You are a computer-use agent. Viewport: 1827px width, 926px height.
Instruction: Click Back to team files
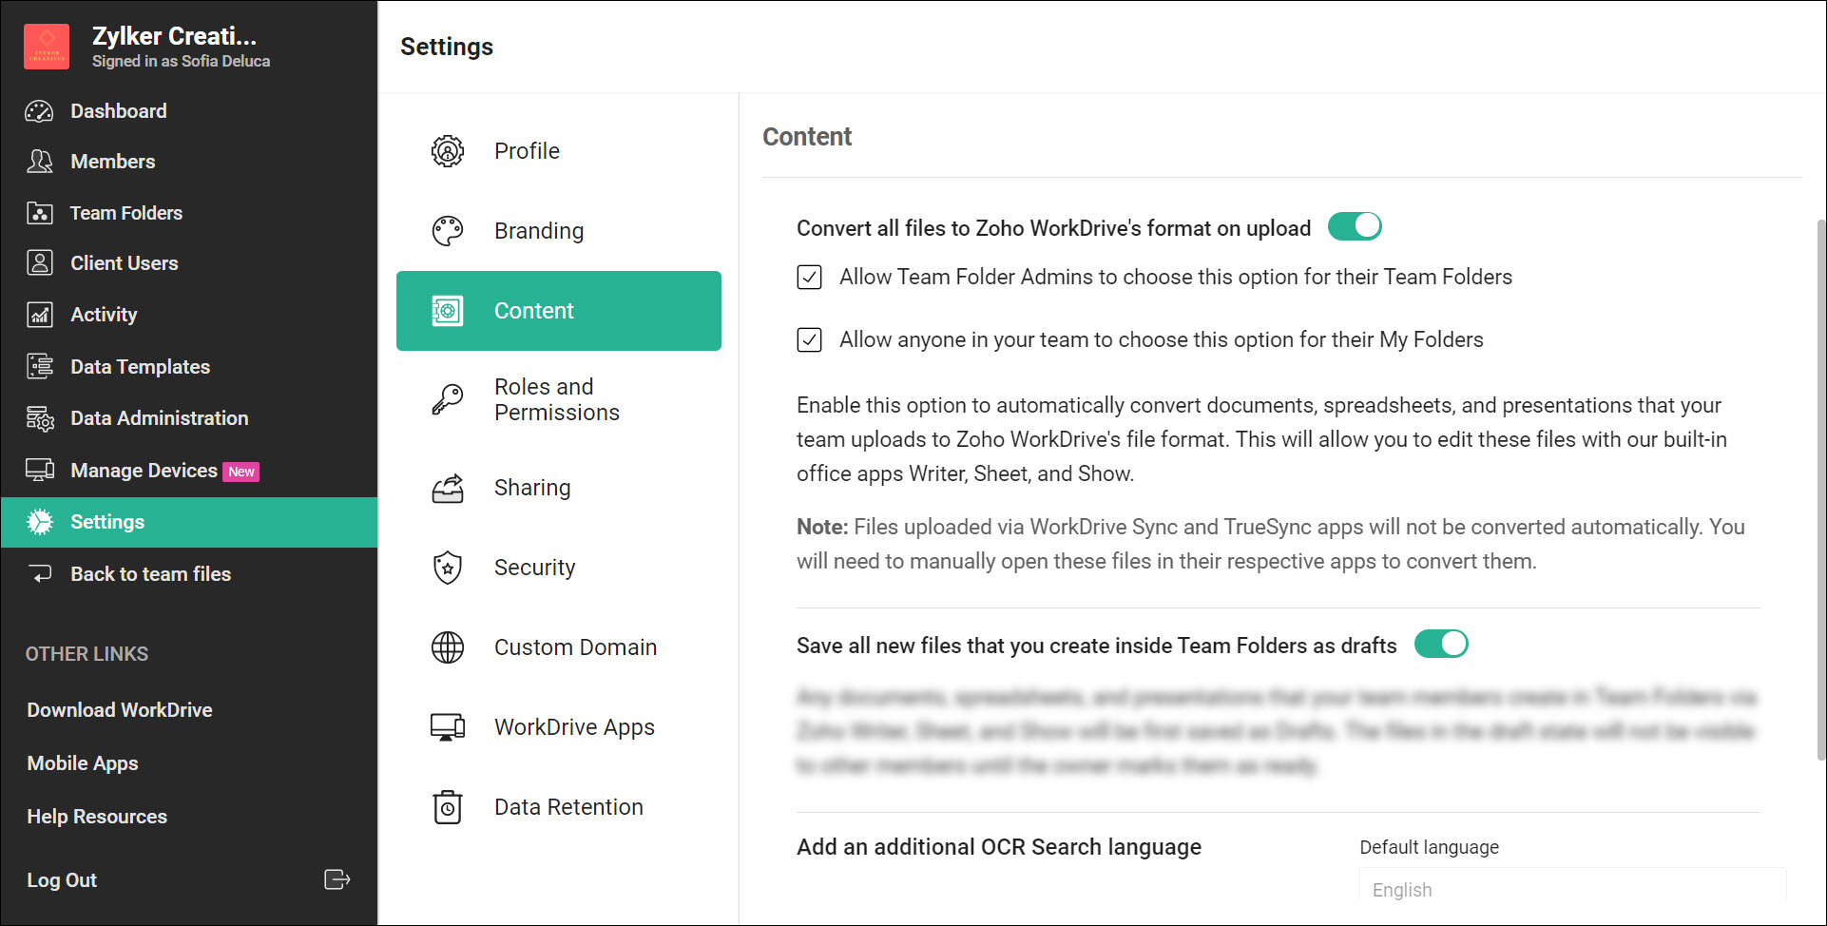pos(150,574)
